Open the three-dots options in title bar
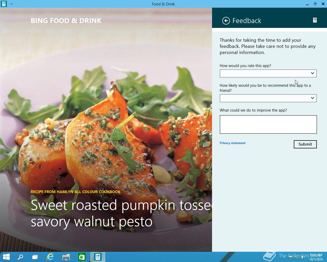Viewport: 327px width, 262px height. click(x=11, y=4)
